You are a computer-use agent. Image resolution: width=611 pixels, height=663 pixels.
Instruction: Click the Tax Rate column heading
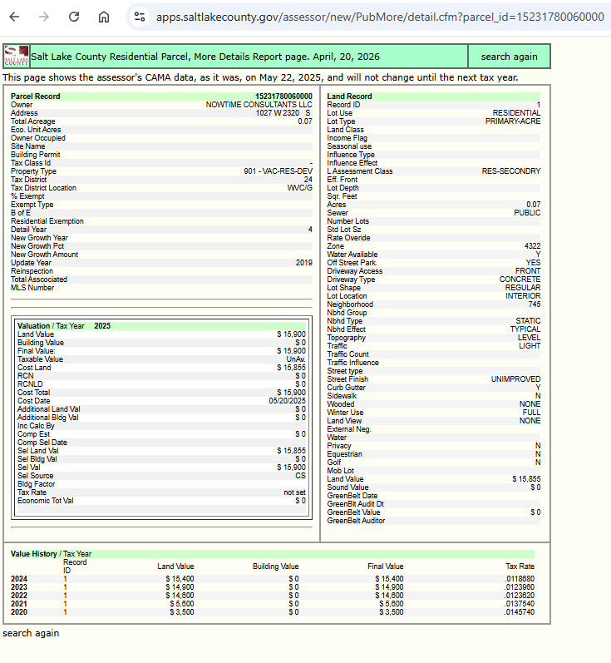[x=520, y=567]
